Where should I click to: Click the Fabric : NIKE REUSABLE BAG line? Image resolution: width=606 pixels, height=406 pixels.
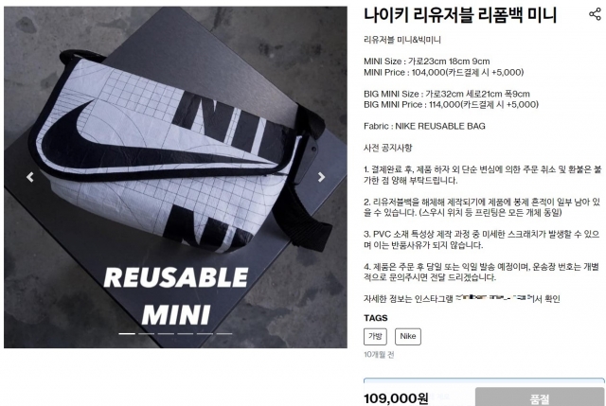[x=424, y=126]
